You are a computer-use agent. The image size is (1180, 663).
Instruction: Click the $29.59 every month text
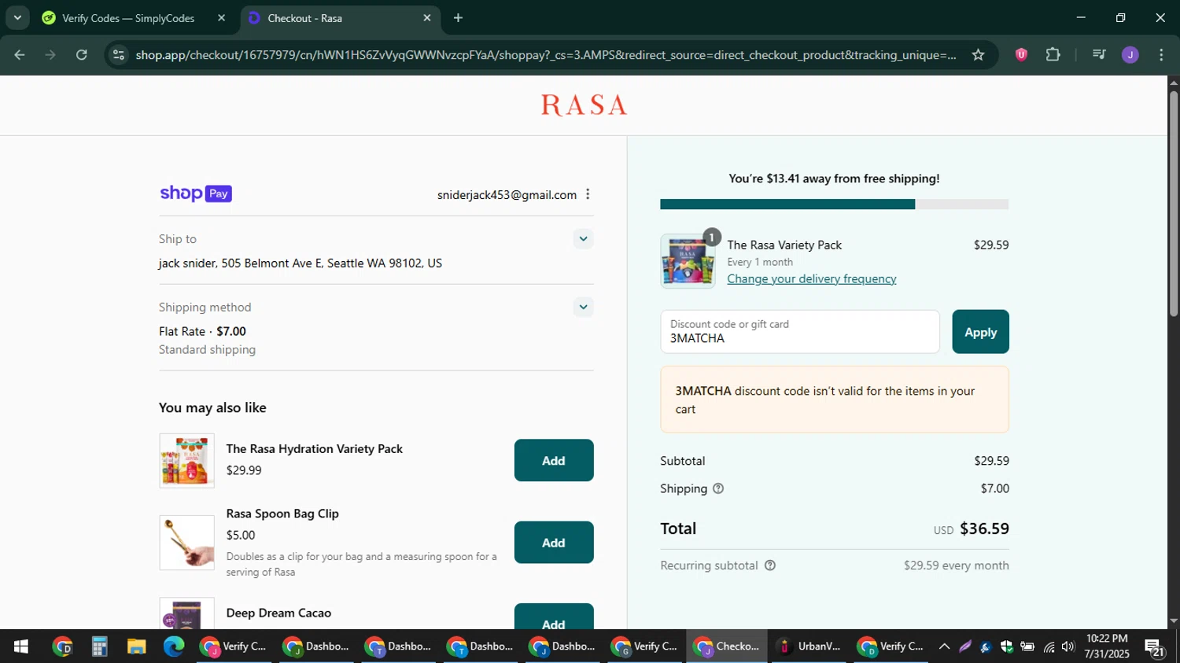pyautogui.click(x=956, y=565)
